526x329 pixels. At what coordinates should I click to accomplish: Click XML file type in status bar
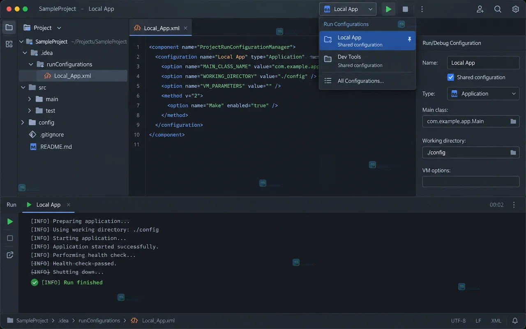(496, 320)
